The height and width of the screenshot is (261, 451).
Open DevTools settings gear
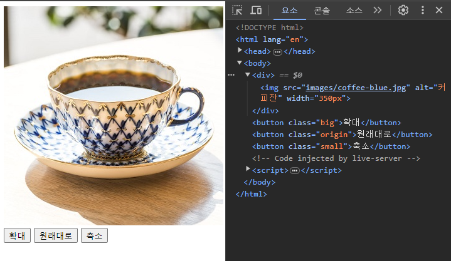[x=403, y=10]
